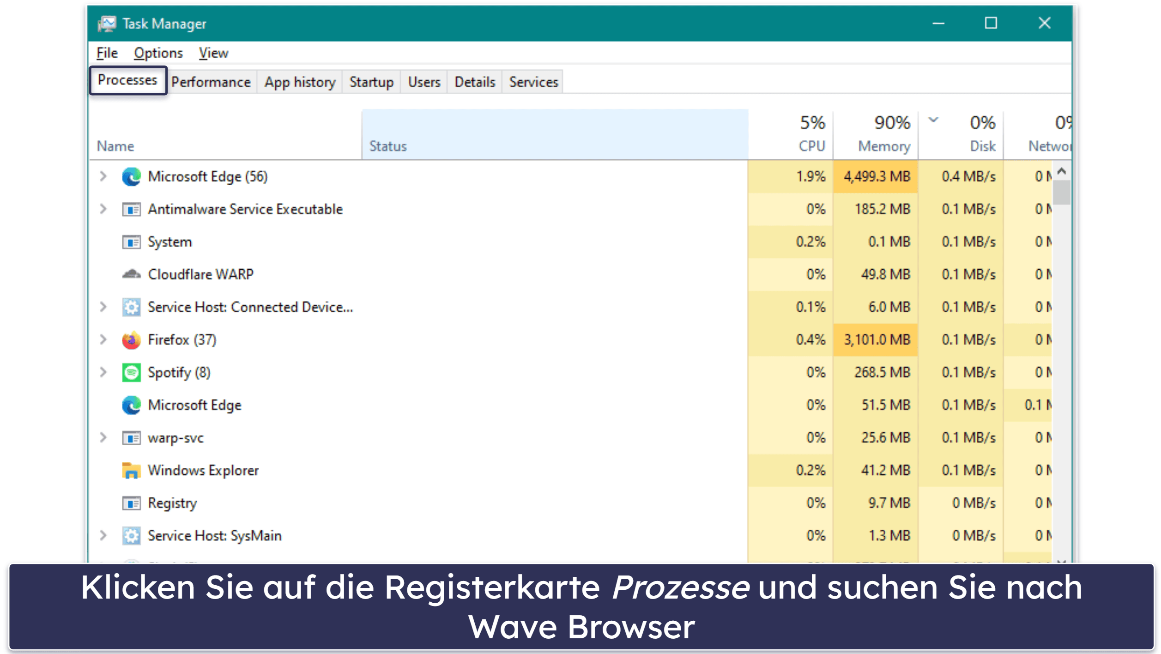The image size is (1161, 654).
Task: Select the Spotify (8) process name
Action: [x=179, y=373]
